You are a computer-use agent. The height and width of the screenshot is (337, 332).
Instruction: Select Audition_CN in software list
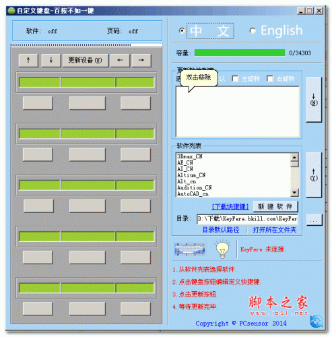click(x=194, y=187)
